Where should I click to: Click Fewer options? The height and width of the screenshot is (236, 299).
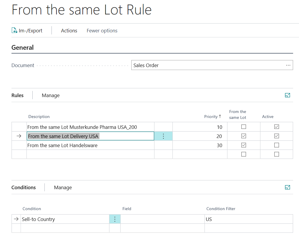[x=102, y=31]
